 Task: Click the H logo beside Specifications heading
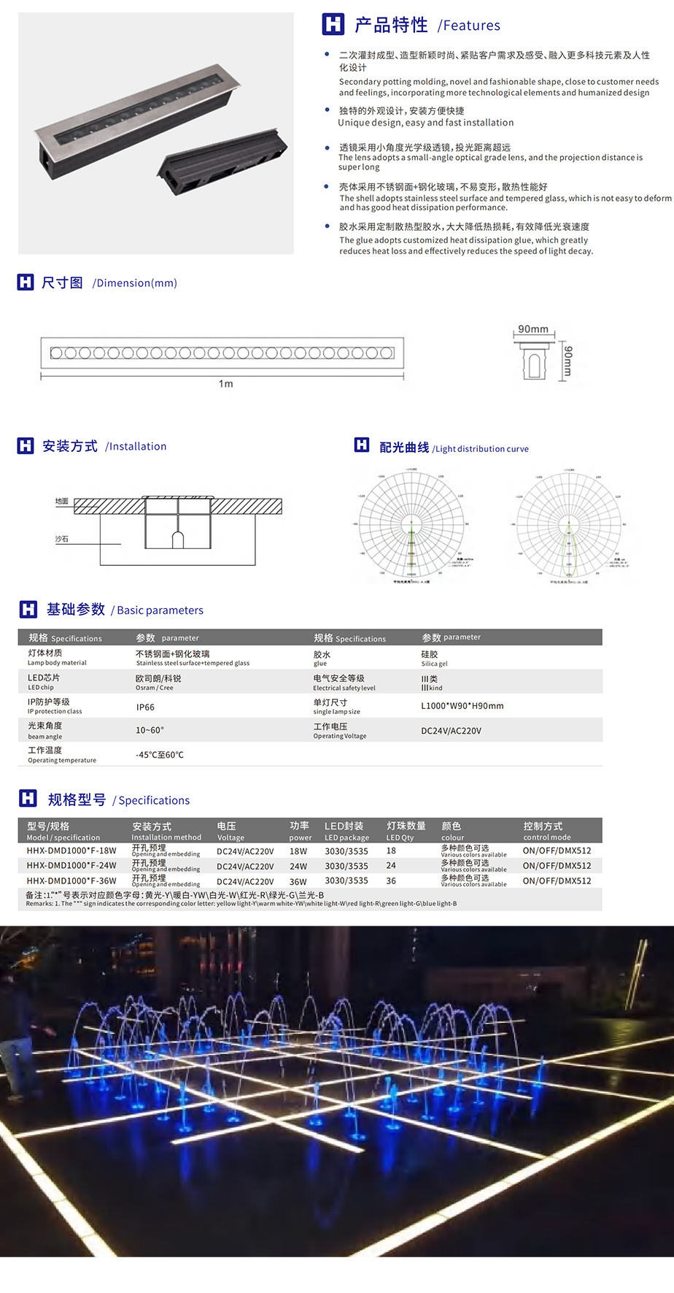click(x=28, y=799)
